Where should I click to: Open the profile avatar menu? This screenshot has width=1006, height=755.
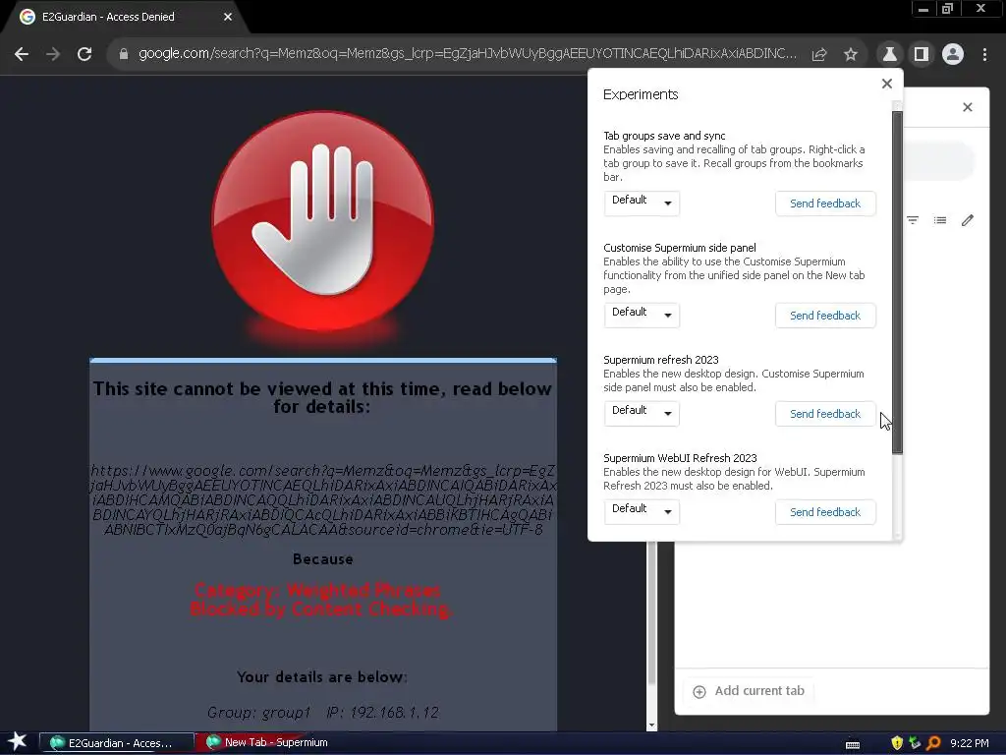(953, 55)
